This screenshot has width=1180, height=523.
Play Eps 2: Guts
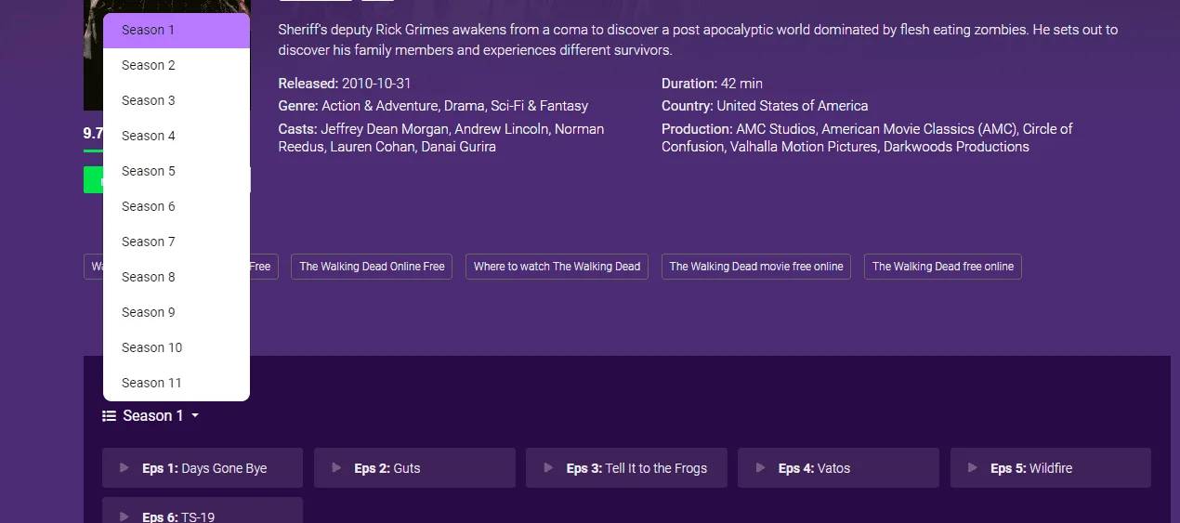point(414,468)
